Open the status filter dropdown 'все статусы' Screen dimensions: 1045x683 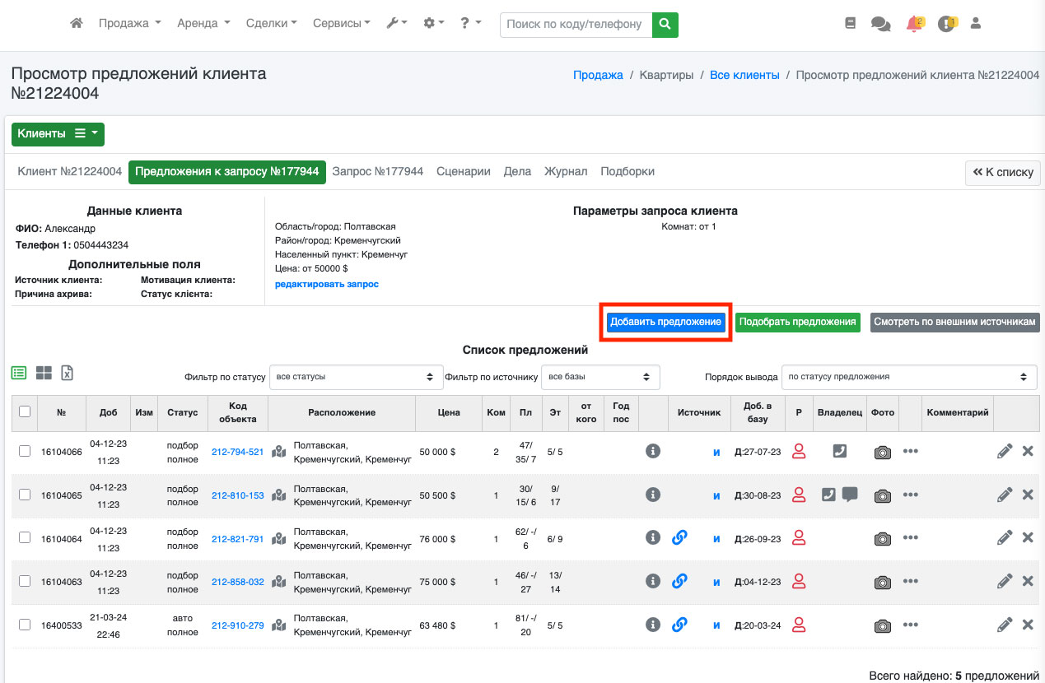(x=356, y=377)
